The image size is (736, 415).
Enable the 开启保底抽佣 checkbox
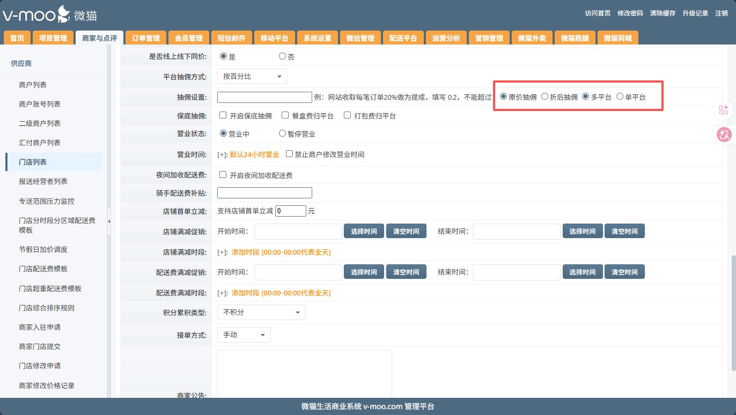point(223,115)
